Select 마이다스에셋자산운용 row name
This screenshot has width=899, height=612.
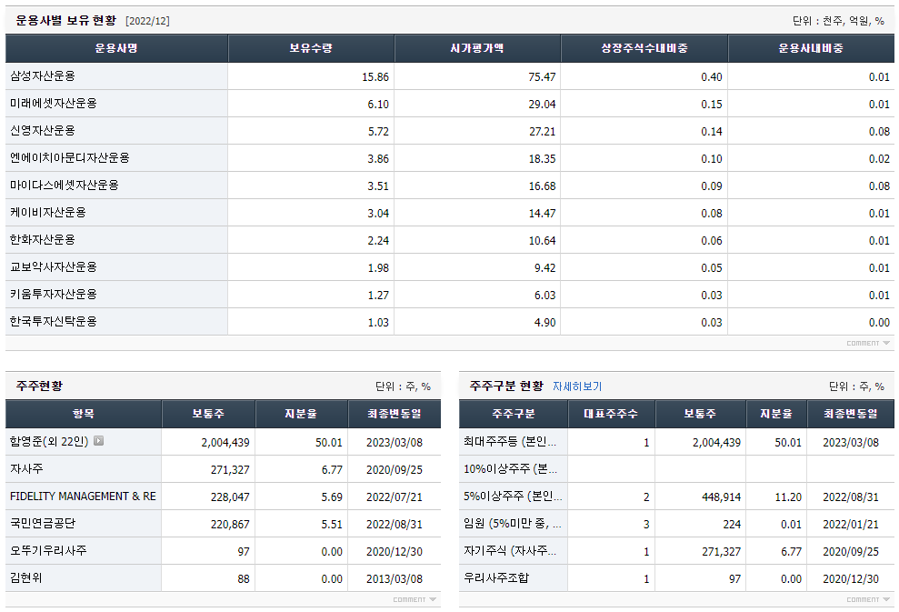click(x=65, y=185)
